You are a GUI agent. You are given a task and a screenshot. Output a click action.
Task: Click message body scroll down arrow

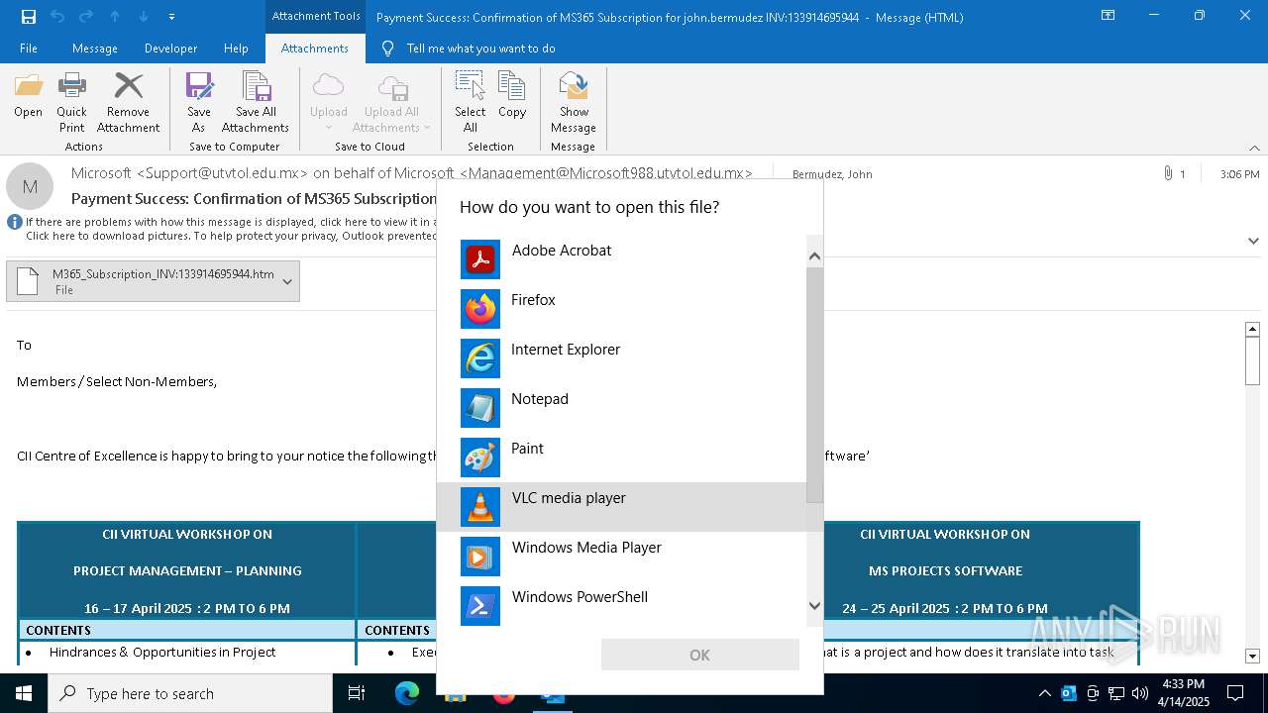tap(1252, 656)
